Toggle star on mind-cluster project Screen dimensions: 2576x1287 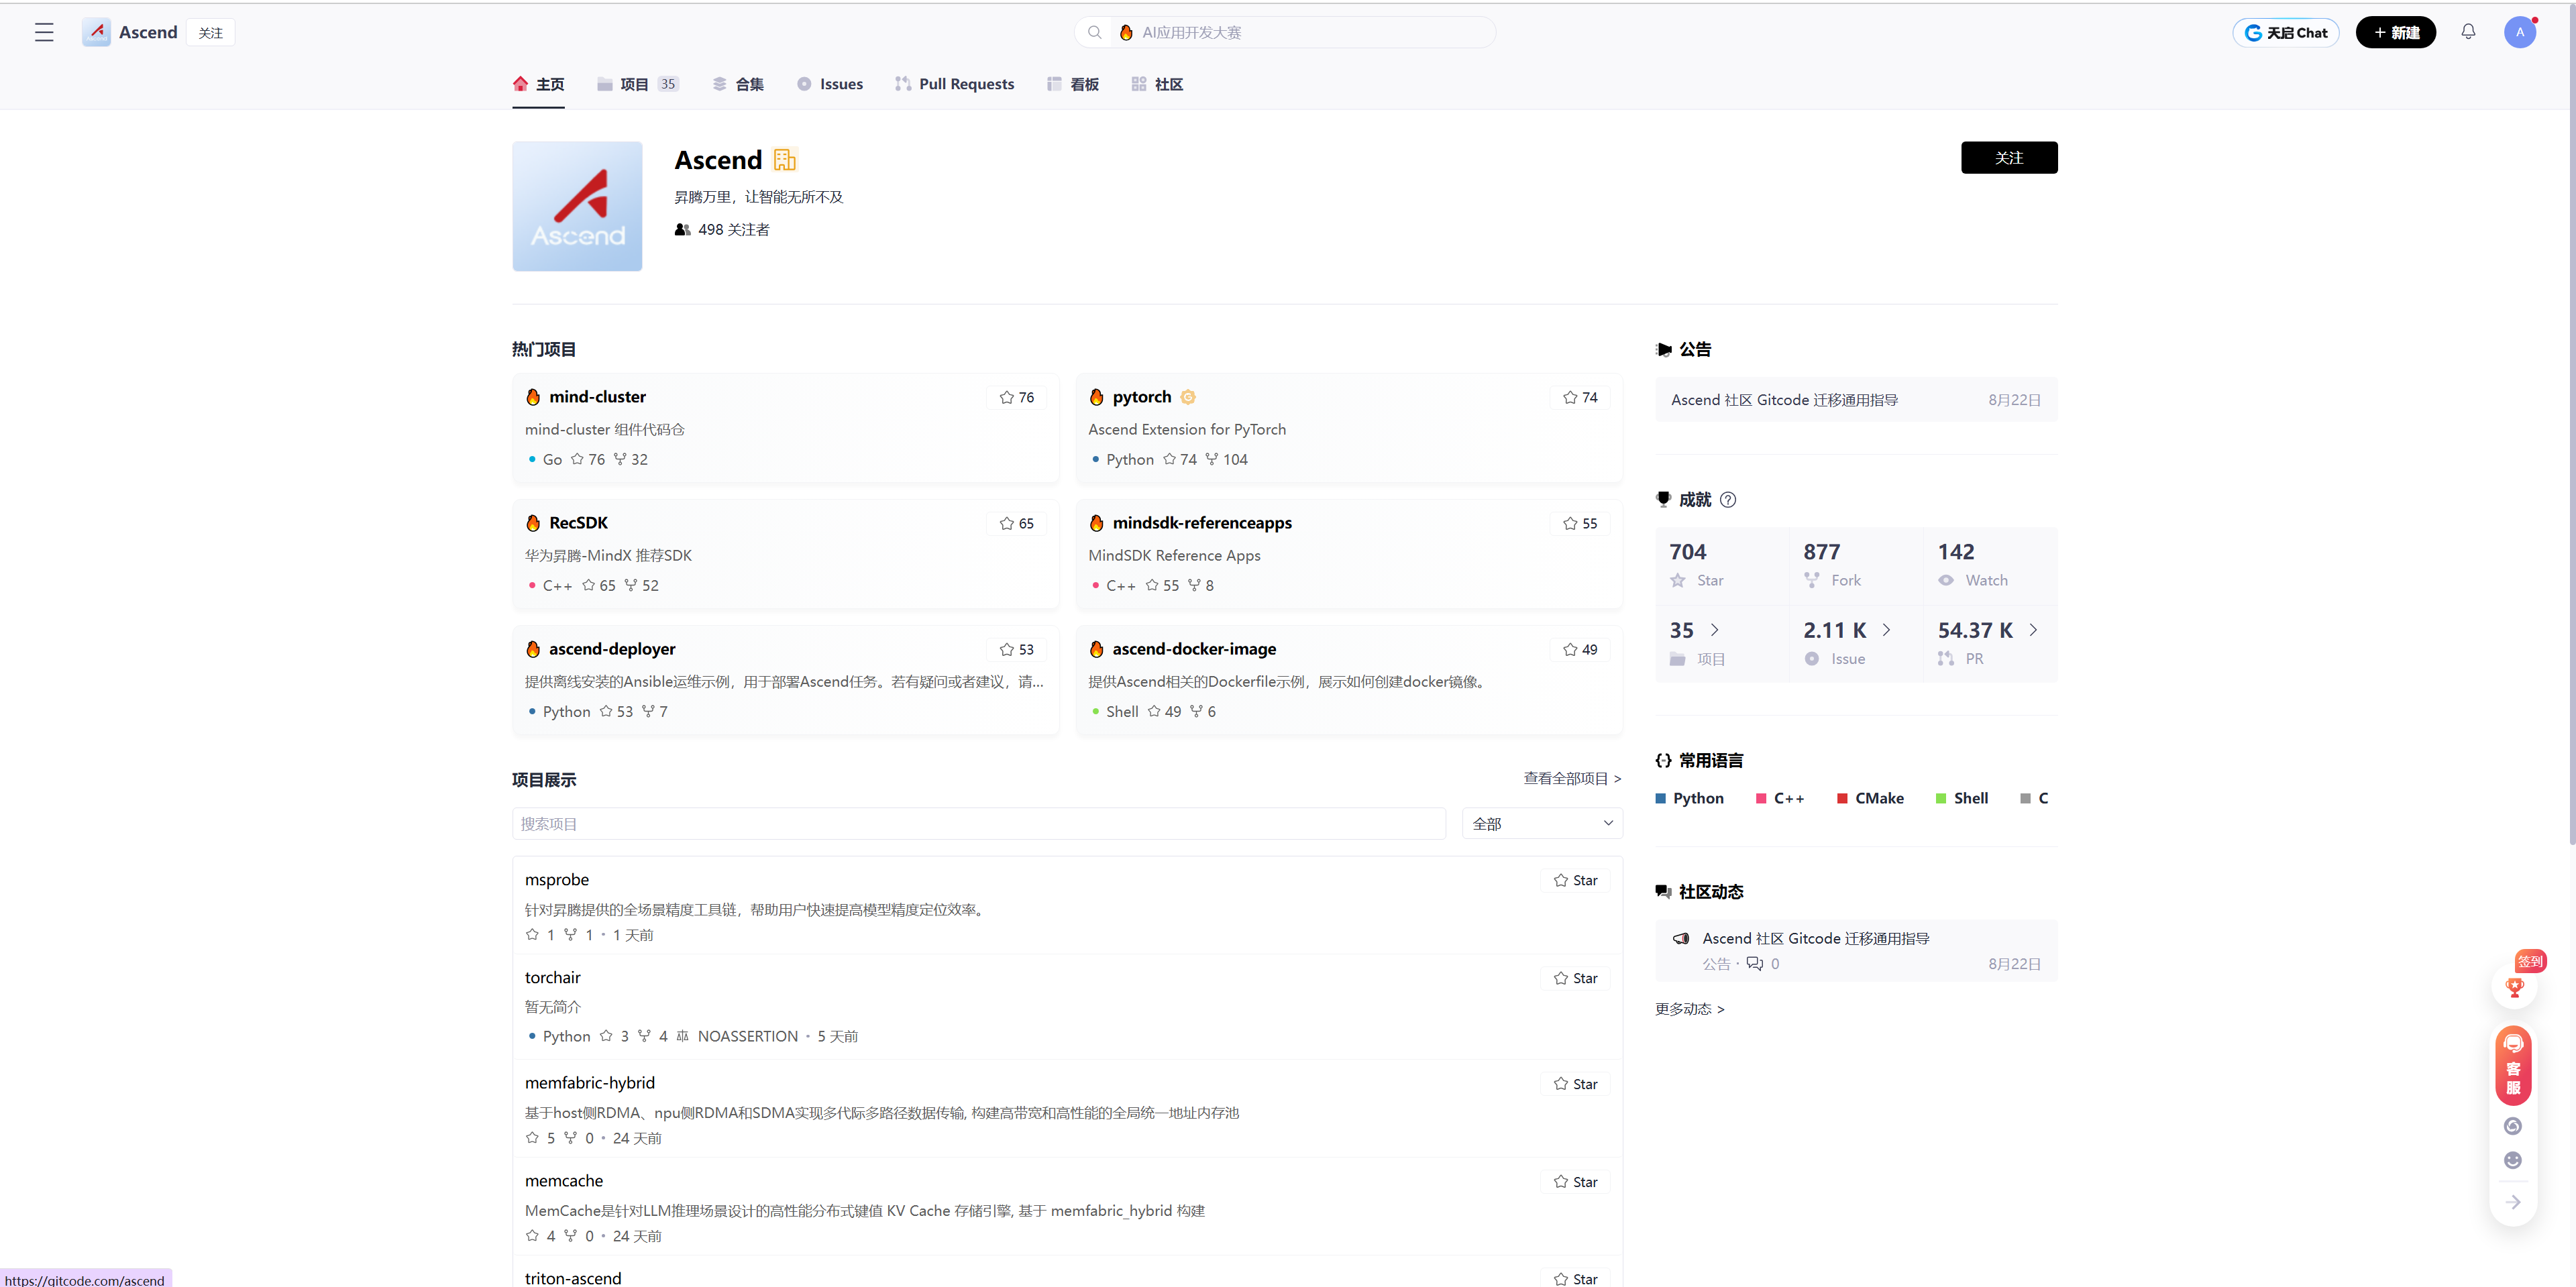(x=1017, y=397)
